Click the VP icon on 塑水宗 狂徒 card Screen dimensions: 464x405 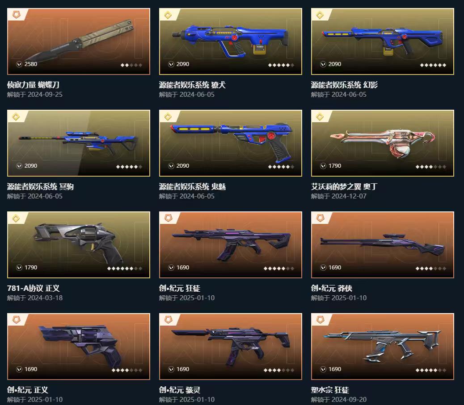pos(323,369)
